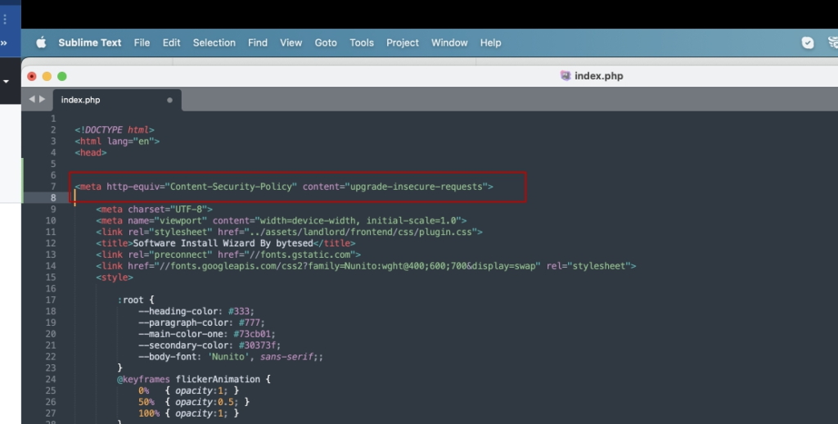This screenshot has width=838, height=424.
Task: Click the dropdown triangle in left dark panel
Action: point(6,82)
